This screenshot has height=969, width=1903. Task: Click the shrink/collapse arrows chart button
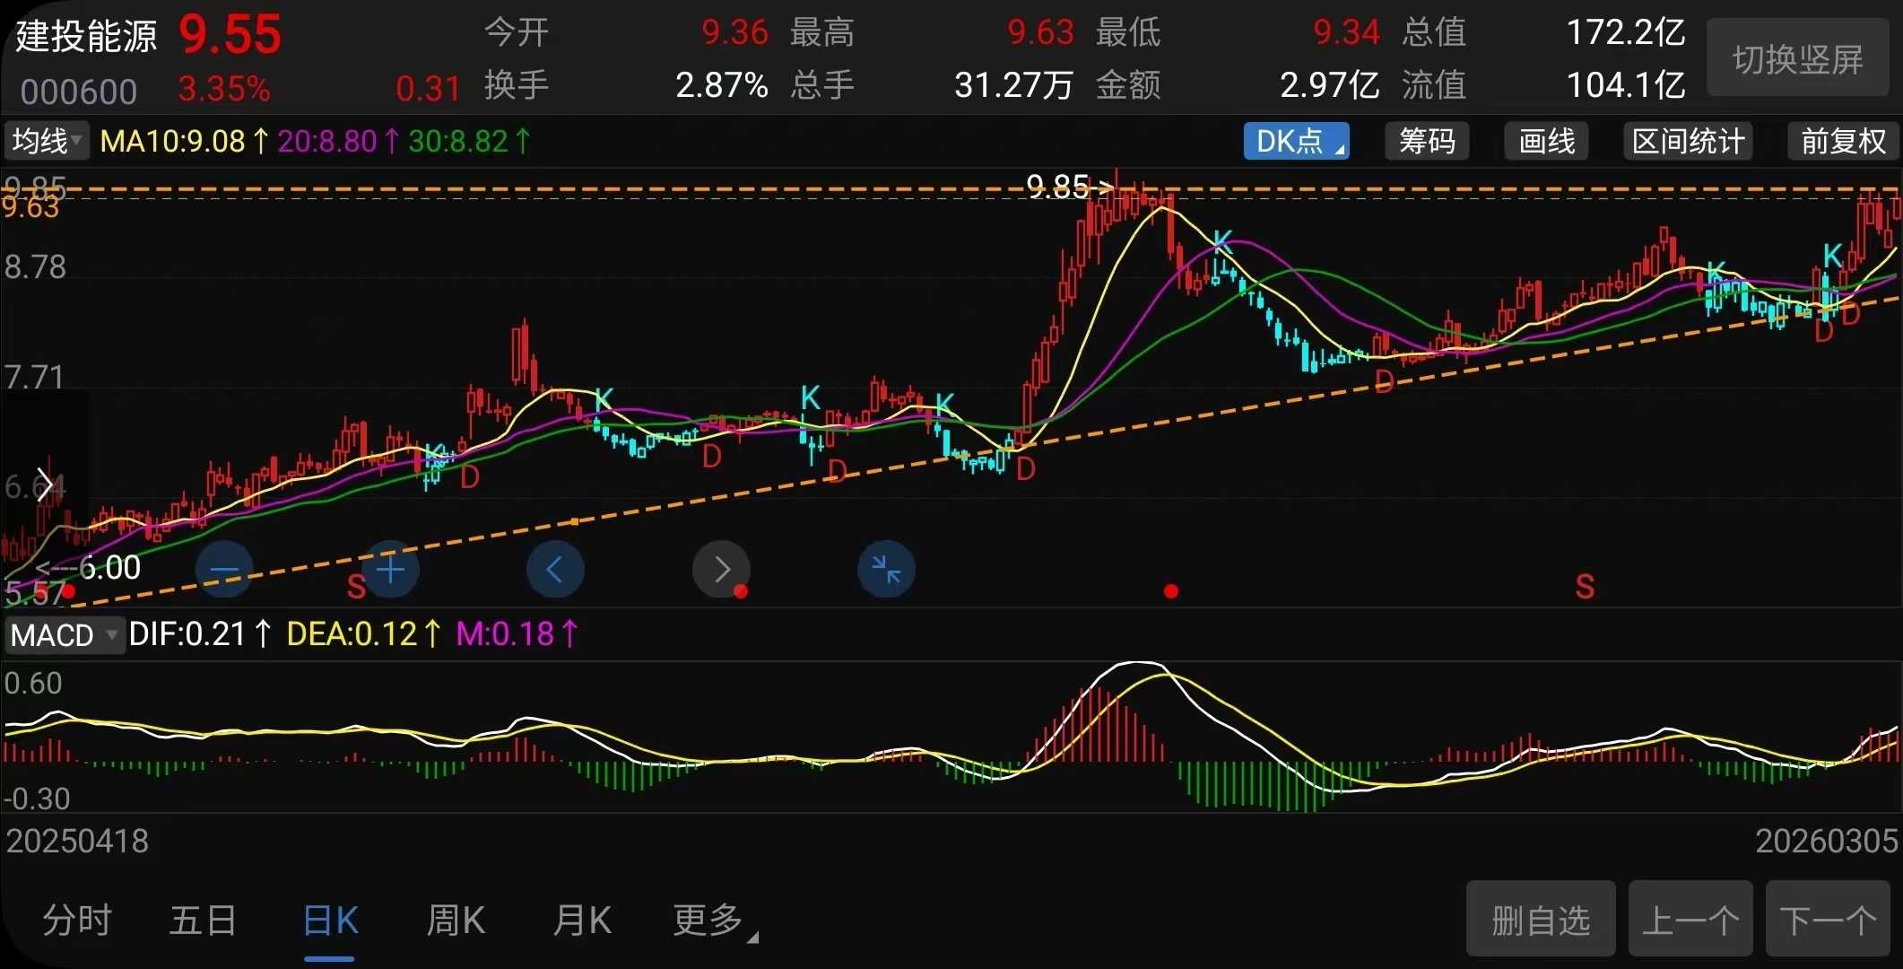(886, 570)
